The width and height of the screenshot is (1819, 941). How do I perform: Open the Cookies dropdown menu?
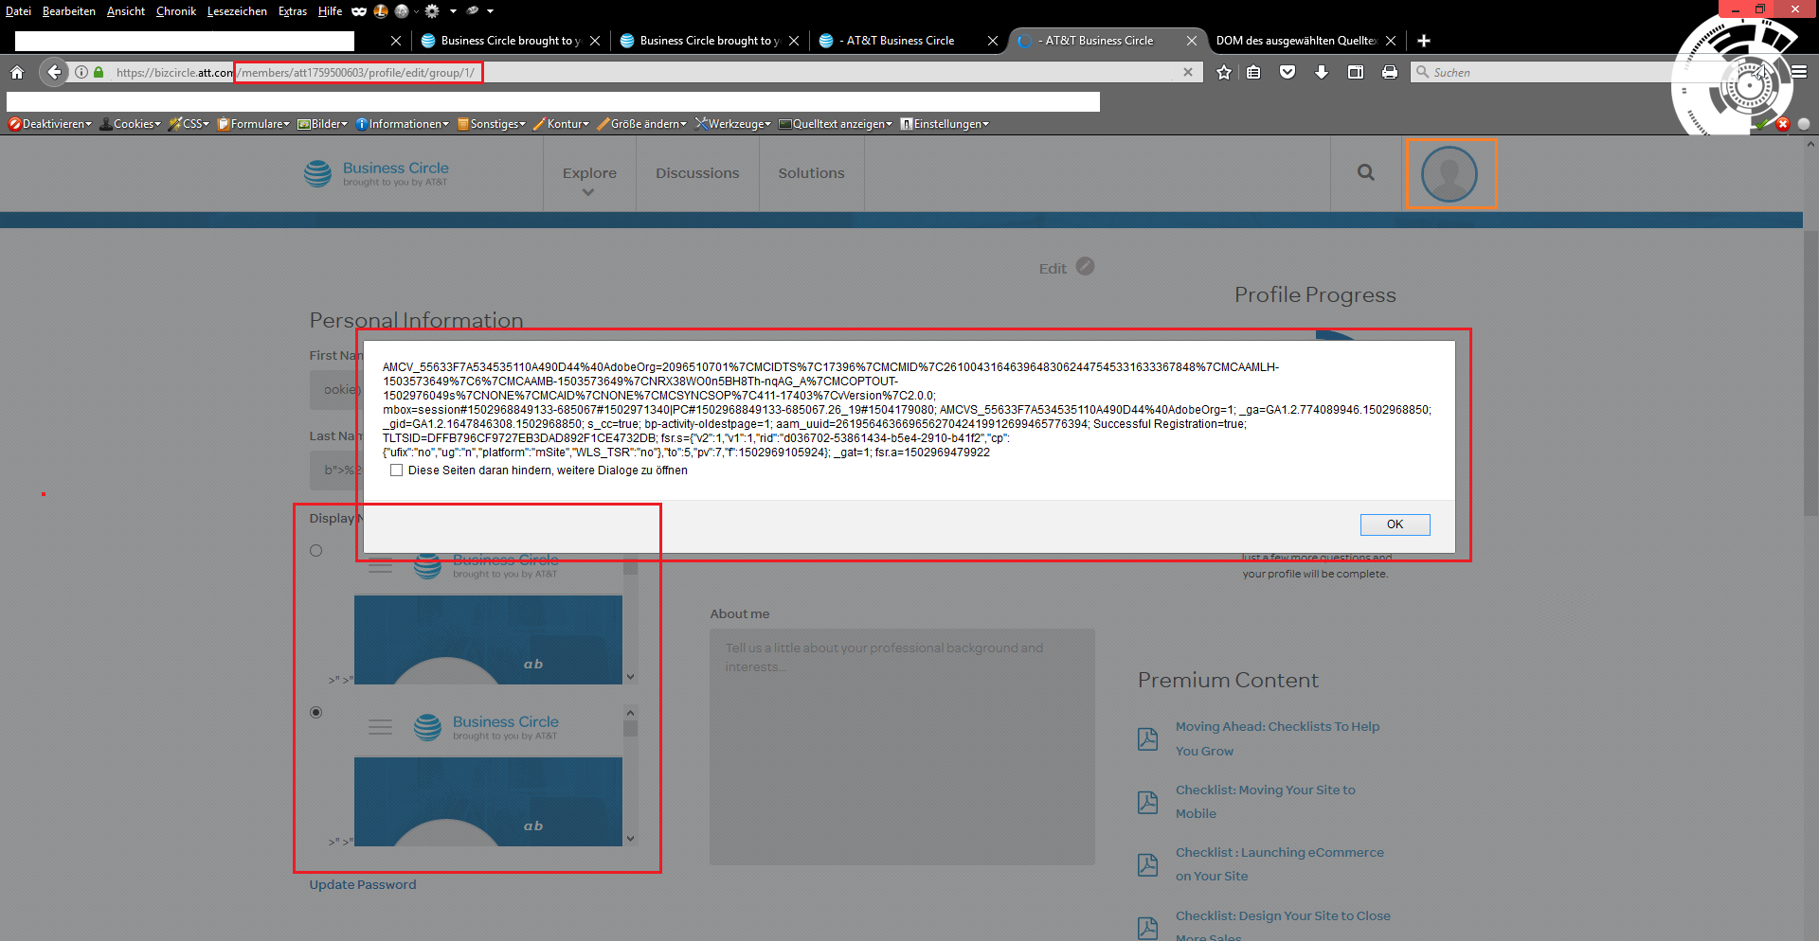pyautogui.click(x=131, y=124)
